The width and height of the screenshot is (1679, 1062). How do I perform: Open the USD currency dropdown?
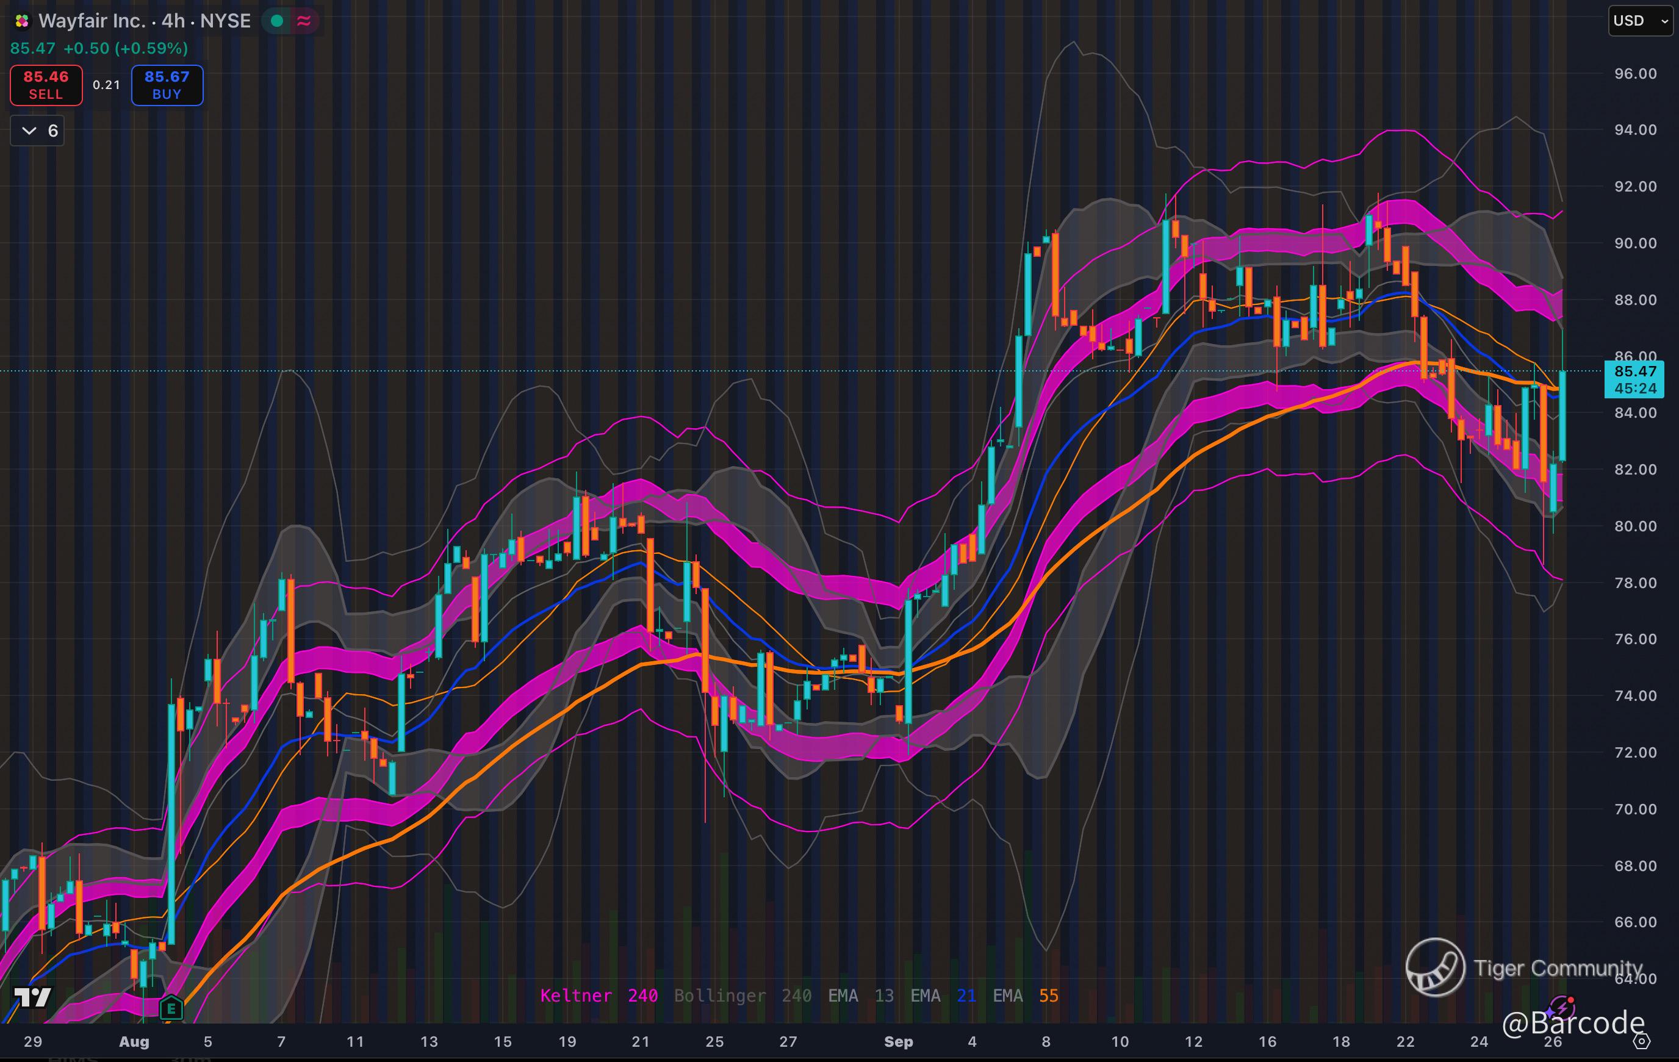pyautogui.click(x=1640, y=21)
